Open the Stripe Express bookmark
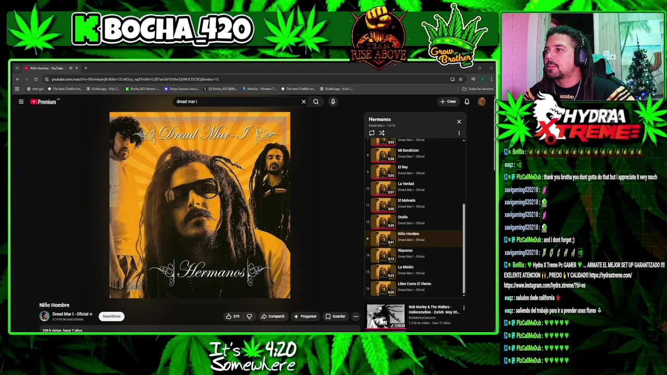667x375 pixels. pyautogui.click(x=181, y=89)
